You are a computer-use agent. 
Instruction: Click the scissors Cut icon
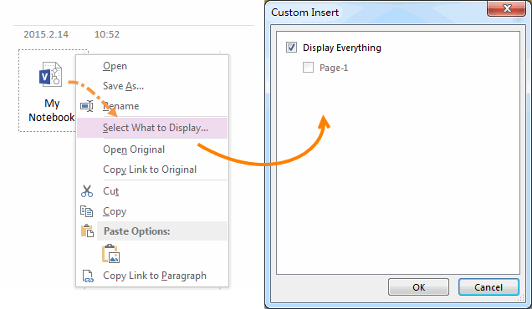click(87, 191)
